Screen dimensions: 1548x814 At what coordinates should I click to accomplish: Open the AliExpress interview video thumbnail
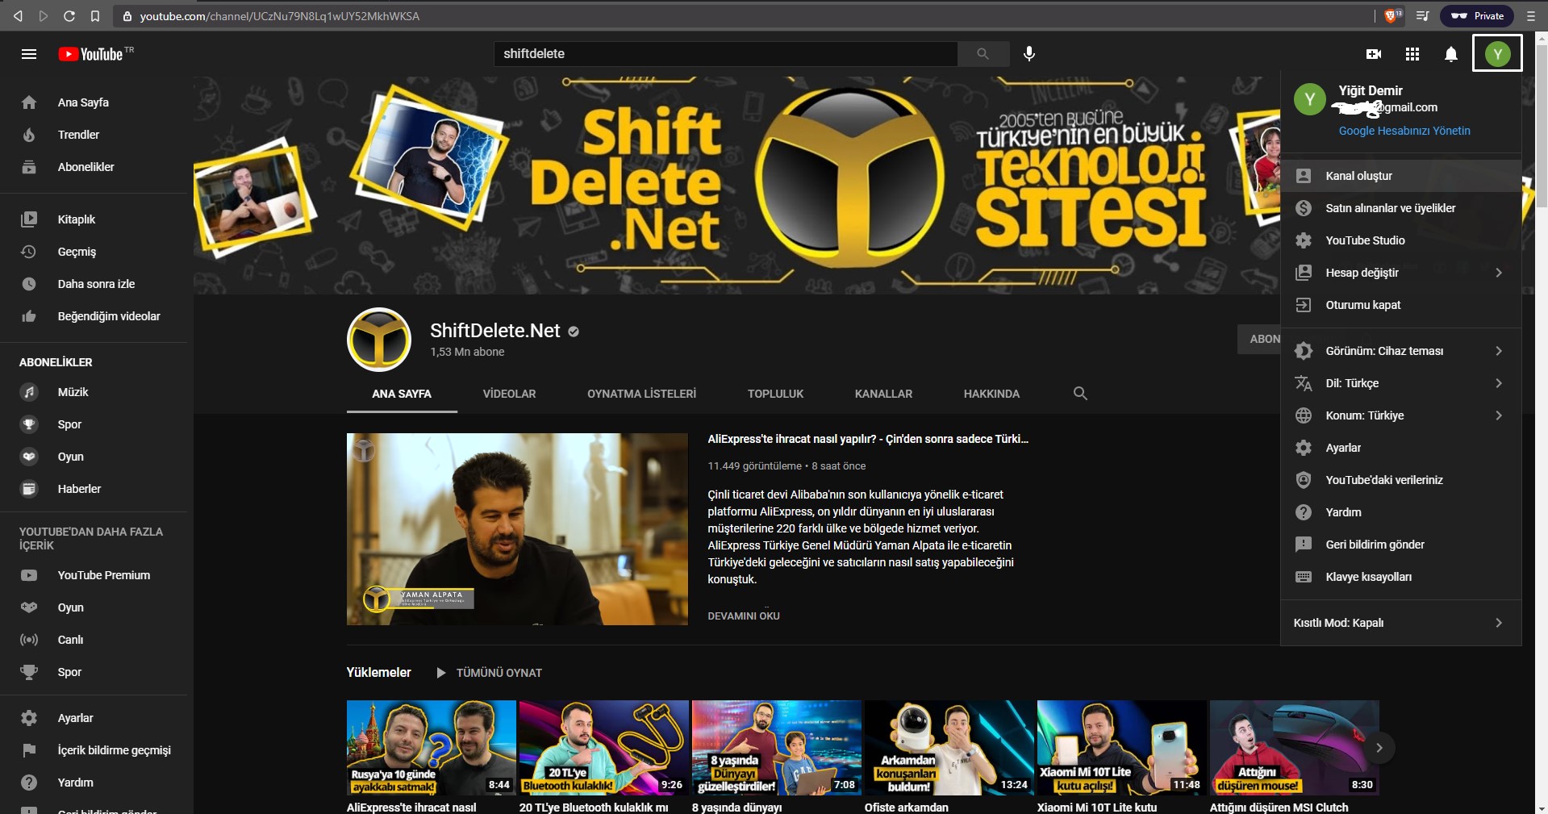point(516,529)
